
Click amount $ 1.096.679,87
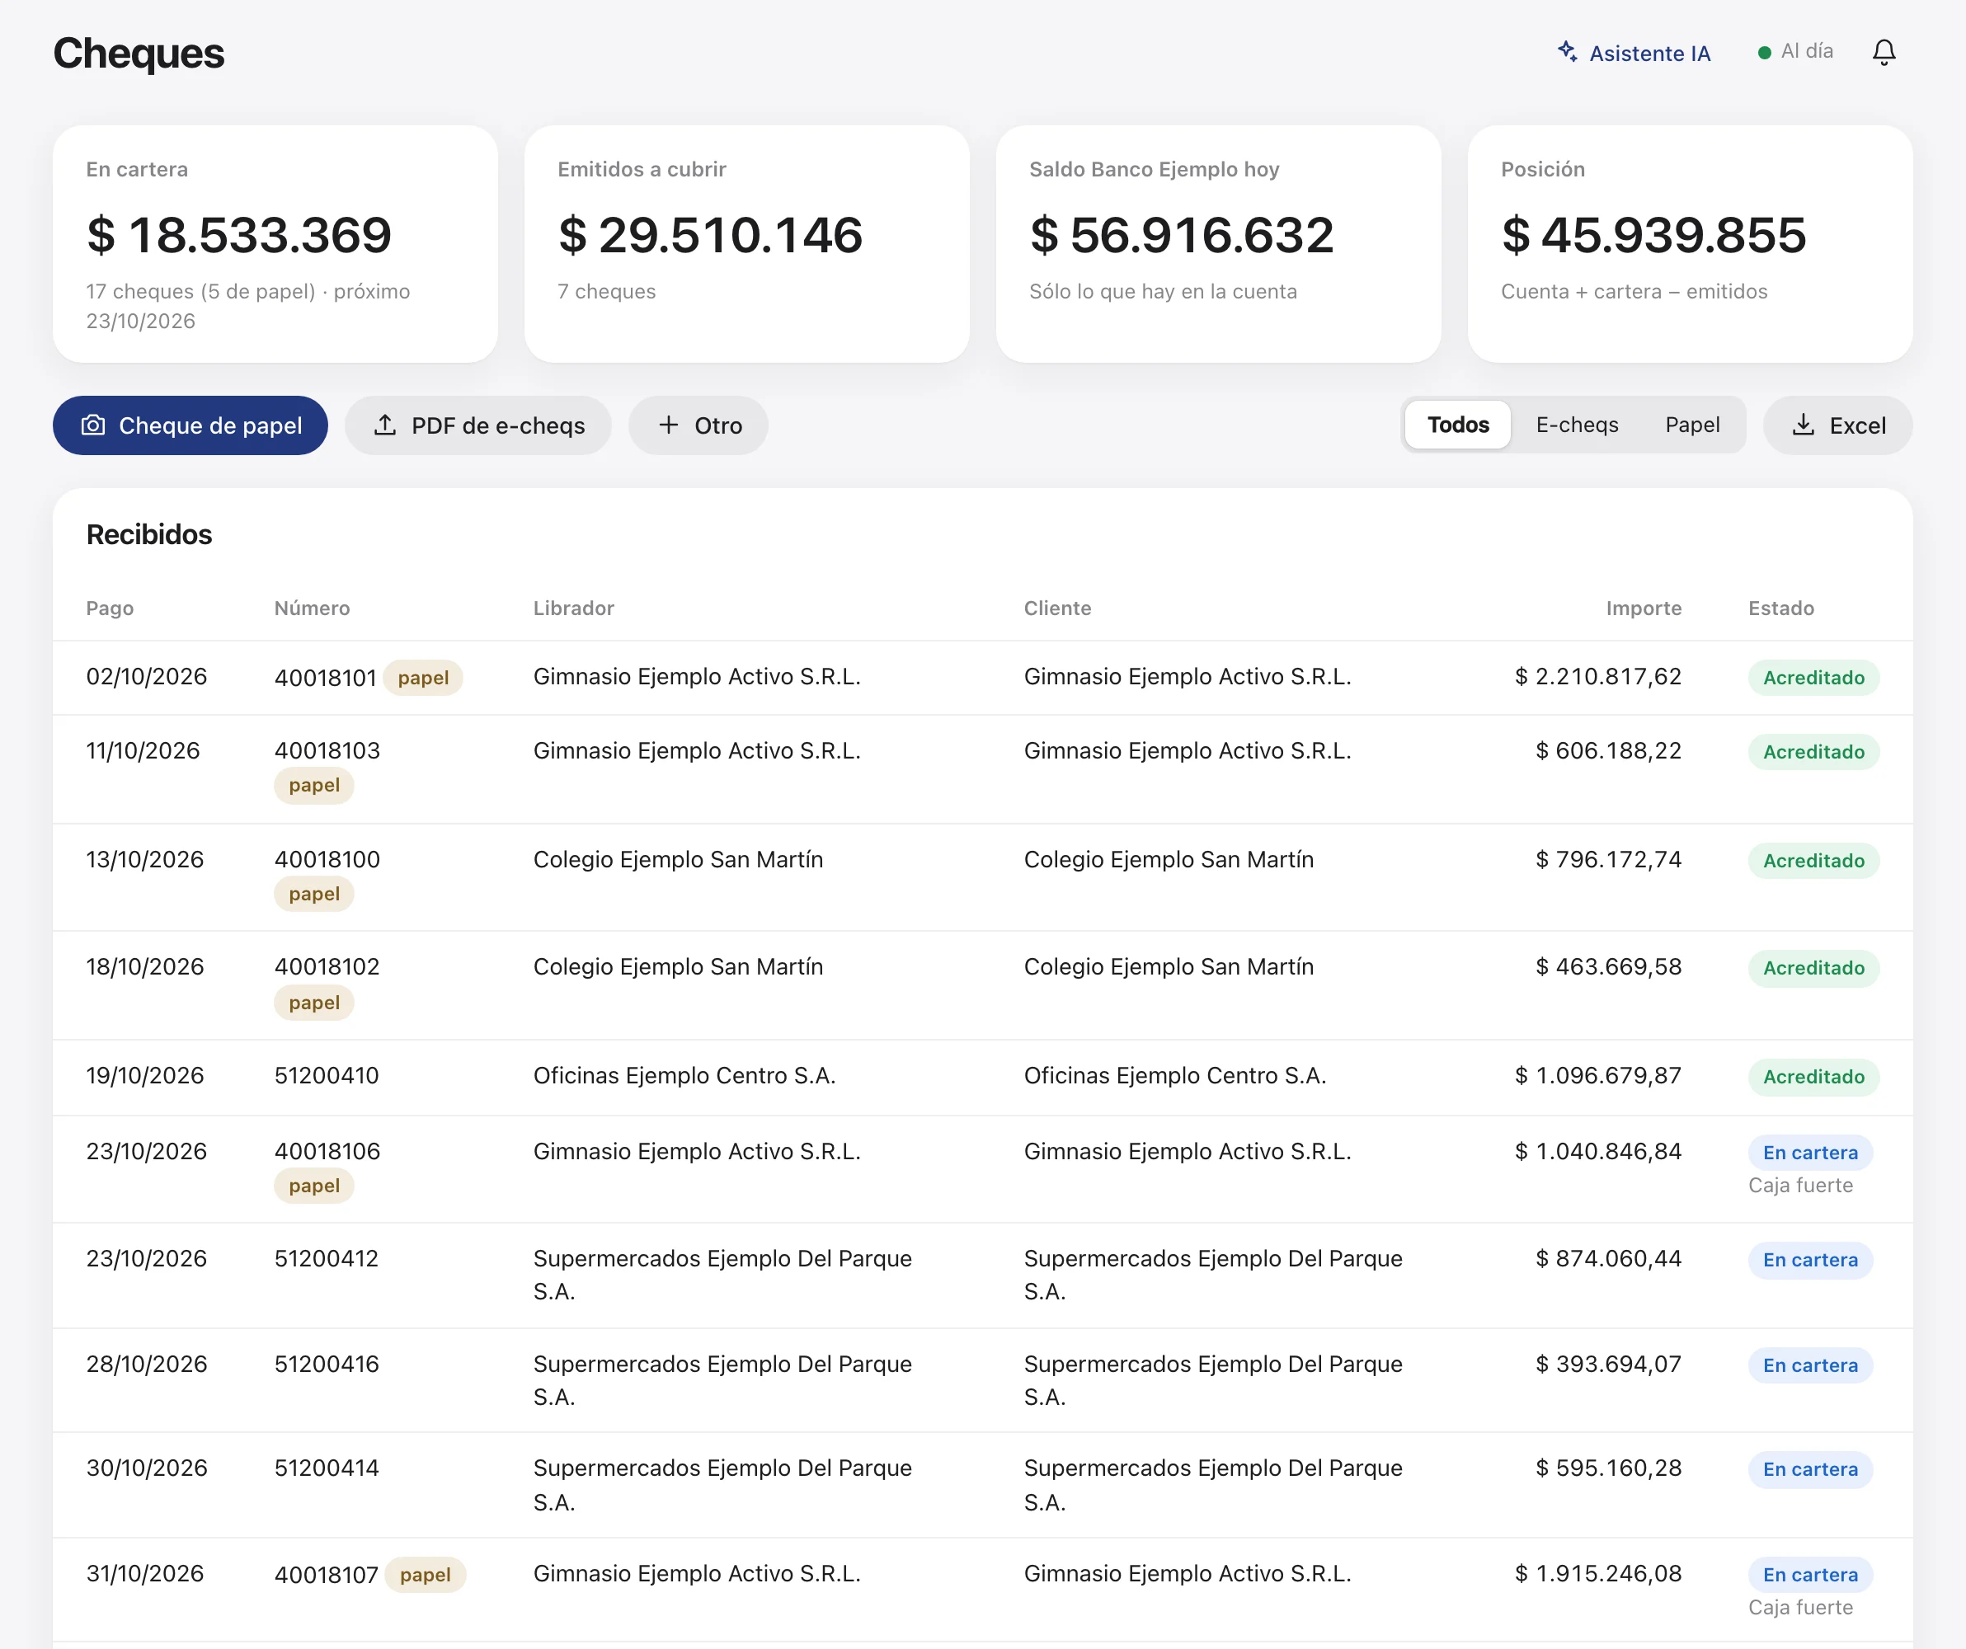click(1598, 1075)
